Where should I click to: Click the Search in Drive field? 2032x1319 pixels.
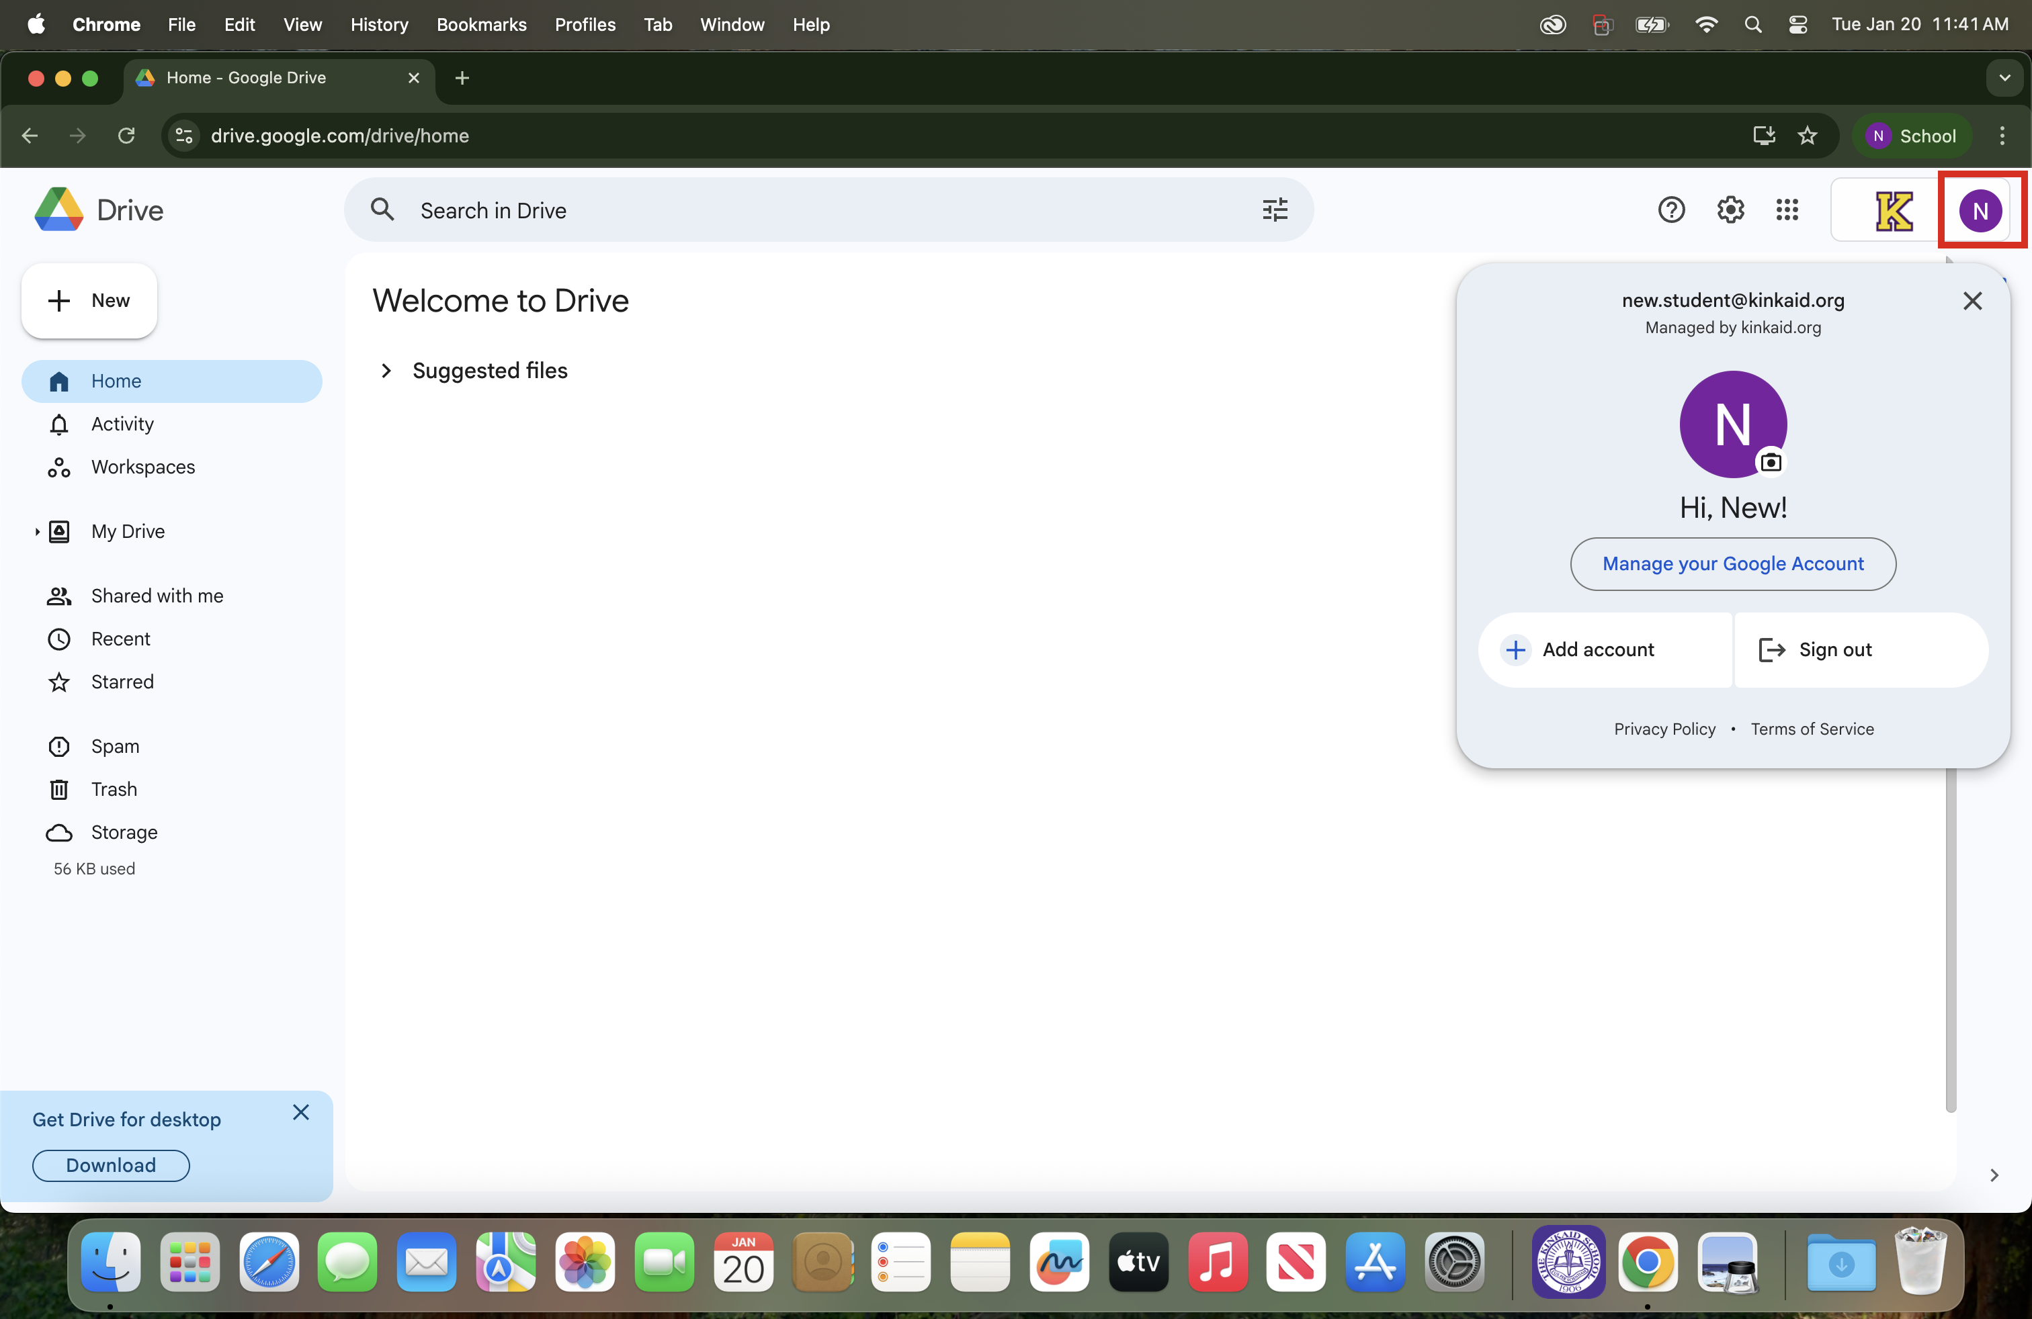820,211
